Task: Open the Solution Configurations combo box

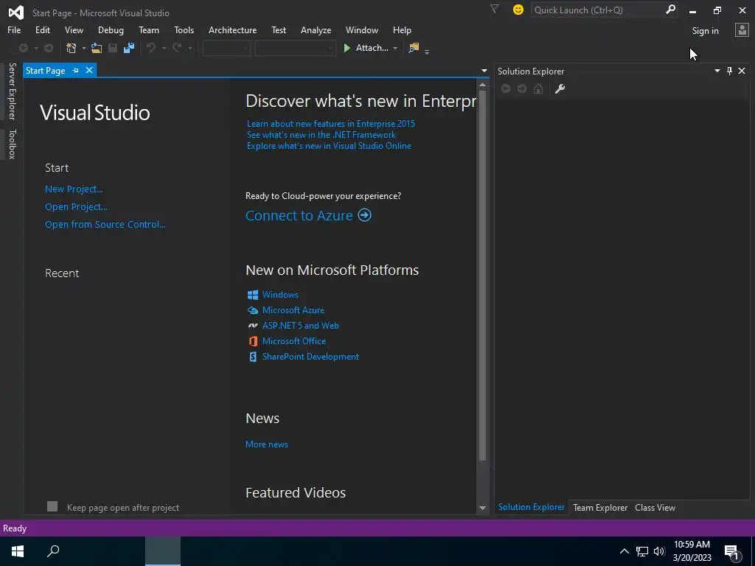Action: [226, 48]
